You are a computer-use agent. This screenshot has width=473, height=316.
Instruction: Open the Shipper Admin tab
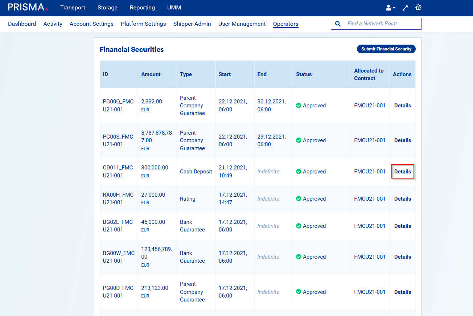coord(192,24)
